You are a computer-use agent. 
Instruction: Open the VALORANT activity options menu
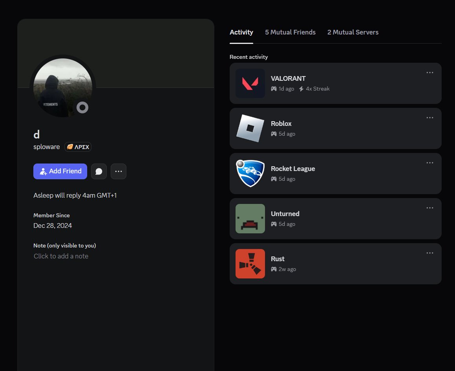430,73
